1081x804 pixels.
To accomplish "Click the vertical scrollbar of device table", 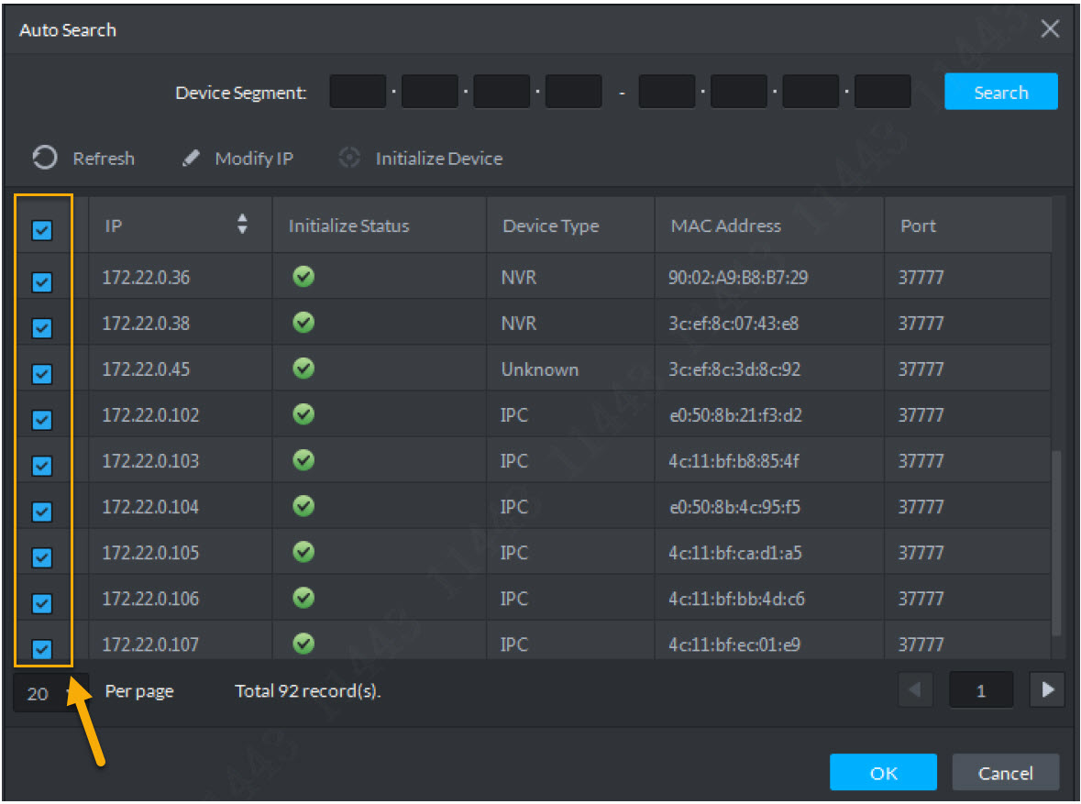I will (x=1057, y=543).
